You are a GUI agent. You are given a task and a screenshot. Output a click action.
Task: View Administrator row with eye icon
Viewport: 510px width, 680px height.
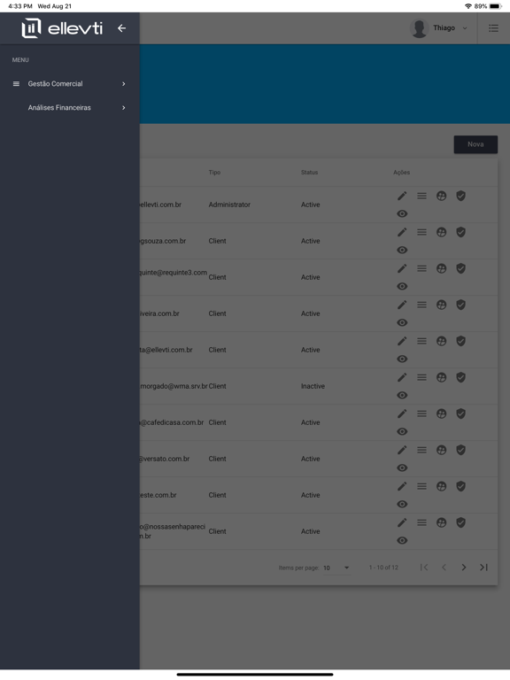[402, 213]
